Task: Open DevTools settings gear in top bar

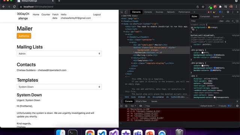Action: (228, 12)
